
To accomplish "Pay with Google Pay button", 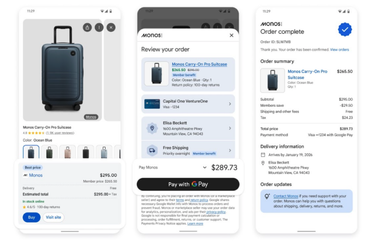I will tap(188, 184).
